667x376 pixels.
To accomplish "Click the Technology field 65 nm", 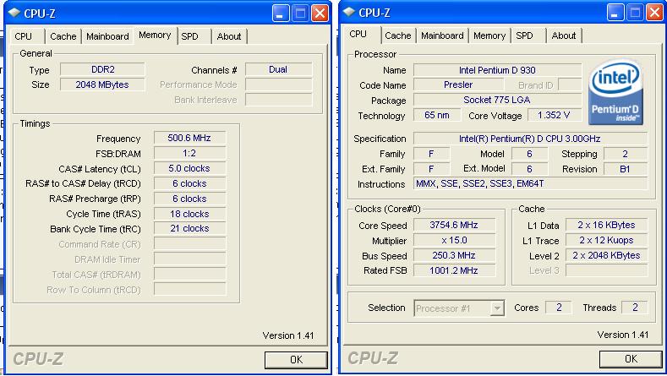I will tap(437, 115).
